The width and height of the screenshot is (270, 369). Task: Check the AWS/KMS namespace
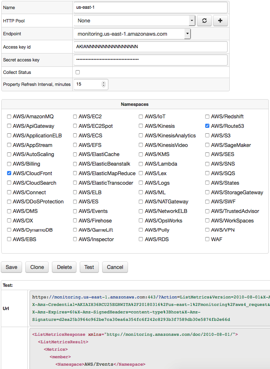point(141,154)
